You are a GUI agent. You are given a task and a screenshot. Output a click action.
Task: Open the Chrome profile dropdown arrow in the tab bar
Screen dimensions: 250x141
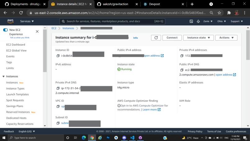click(211, 4)
